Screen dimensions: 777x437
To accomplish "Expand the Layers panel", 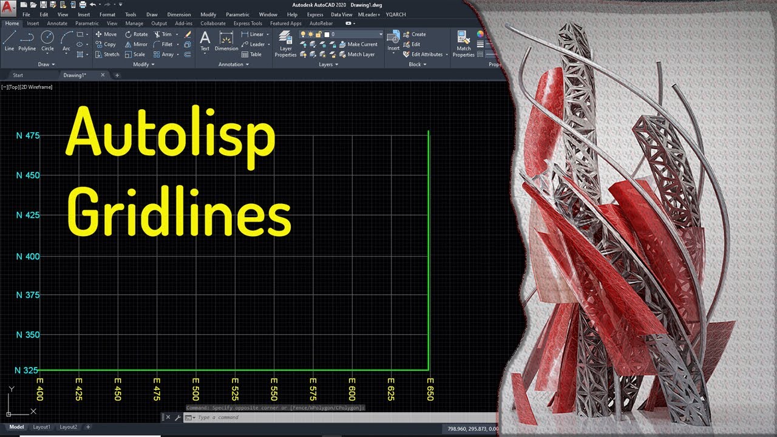I will pos(328,64).
